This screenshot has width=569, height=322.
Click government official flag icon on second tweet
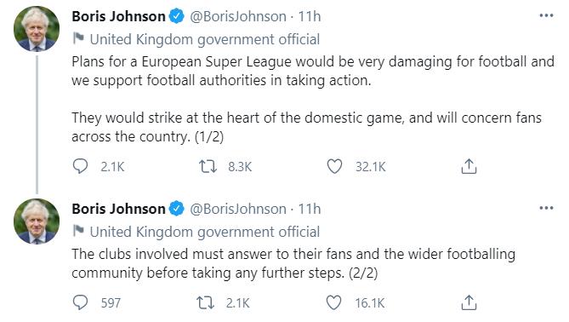(x=78, y=230)
